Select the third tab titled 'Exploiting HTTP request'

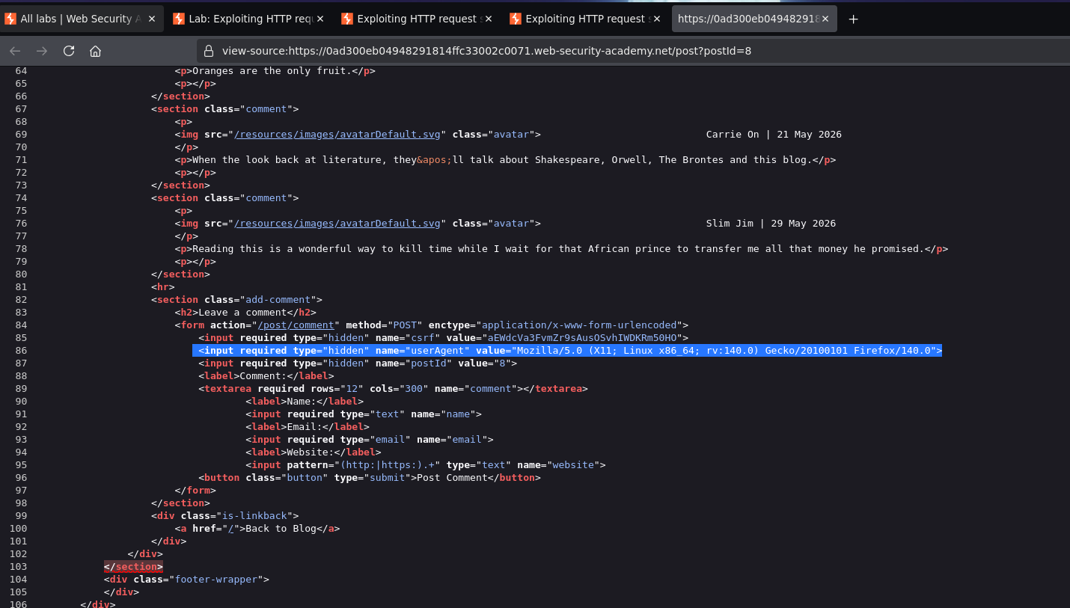(x=417, y=19)
